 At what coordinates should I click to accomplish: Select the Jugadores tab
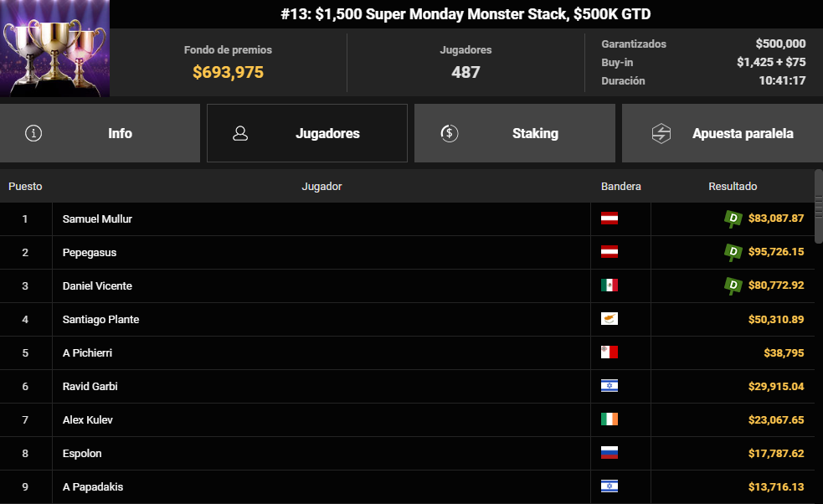[x=307, y=133]
